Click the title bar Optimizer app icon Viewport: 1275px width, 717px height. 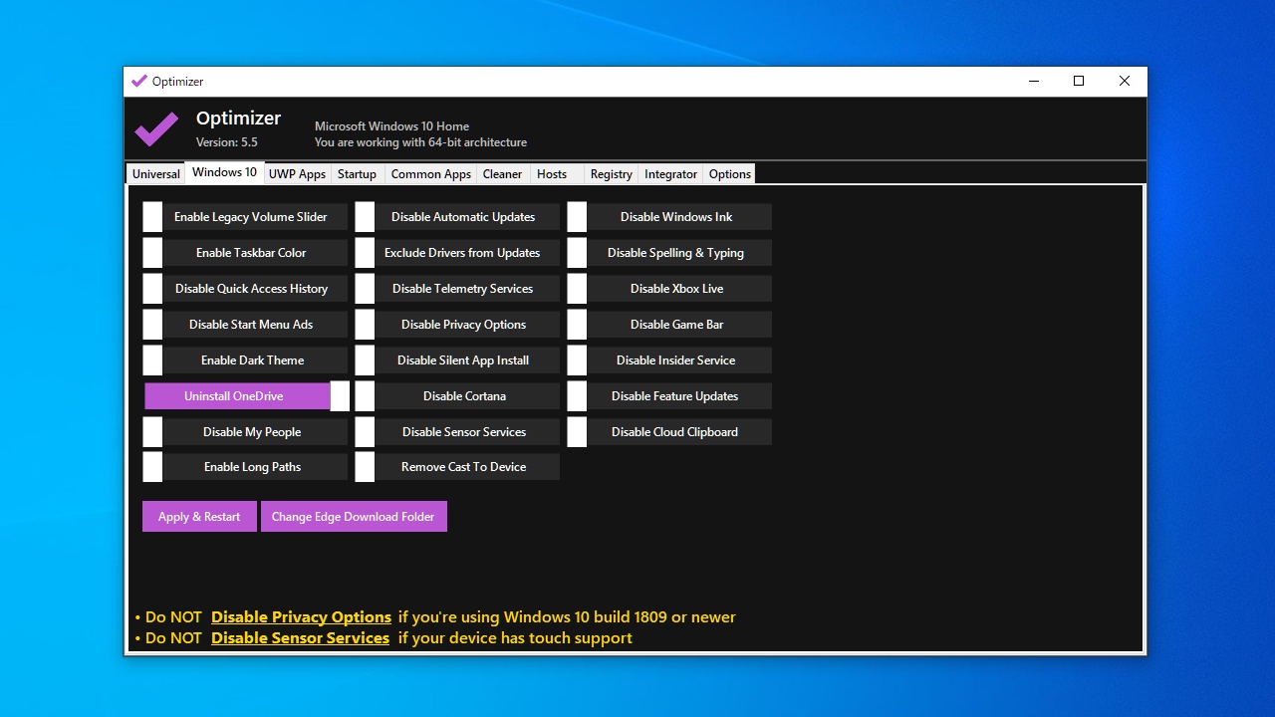pyautogui.click(x=139, y=82)
